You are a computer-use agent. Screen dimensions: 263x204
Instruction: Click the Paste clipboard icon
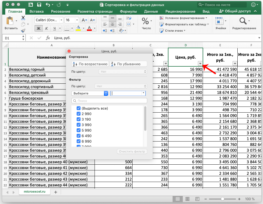pos(10,21)
